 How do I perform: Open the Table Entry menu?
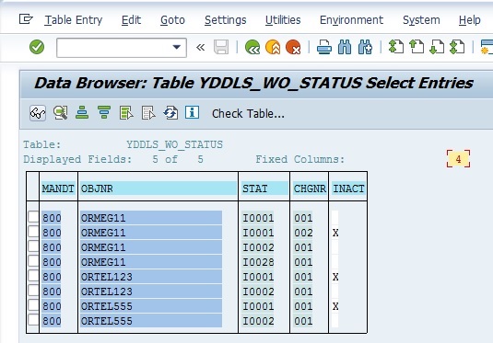(x=73, y=20)
